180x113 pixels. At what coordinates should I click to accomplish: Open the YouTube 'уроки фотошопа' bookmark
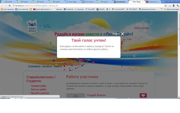coord(42,9)
